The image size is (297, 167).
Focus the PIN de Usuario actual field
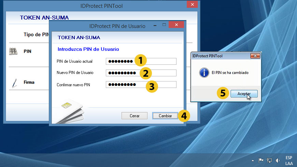point(141,61)
